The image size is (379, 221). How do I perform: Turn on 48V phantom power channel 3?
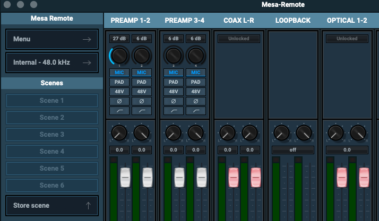(173, 92)
